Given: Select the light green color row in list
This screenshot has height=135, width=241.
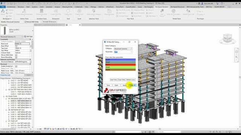Looking at the screenshot, I should (120, 67).
